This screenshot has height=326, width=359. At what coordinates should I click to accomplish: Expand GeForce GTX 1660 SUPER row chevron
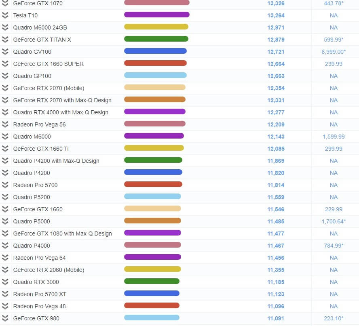(5, 64)
